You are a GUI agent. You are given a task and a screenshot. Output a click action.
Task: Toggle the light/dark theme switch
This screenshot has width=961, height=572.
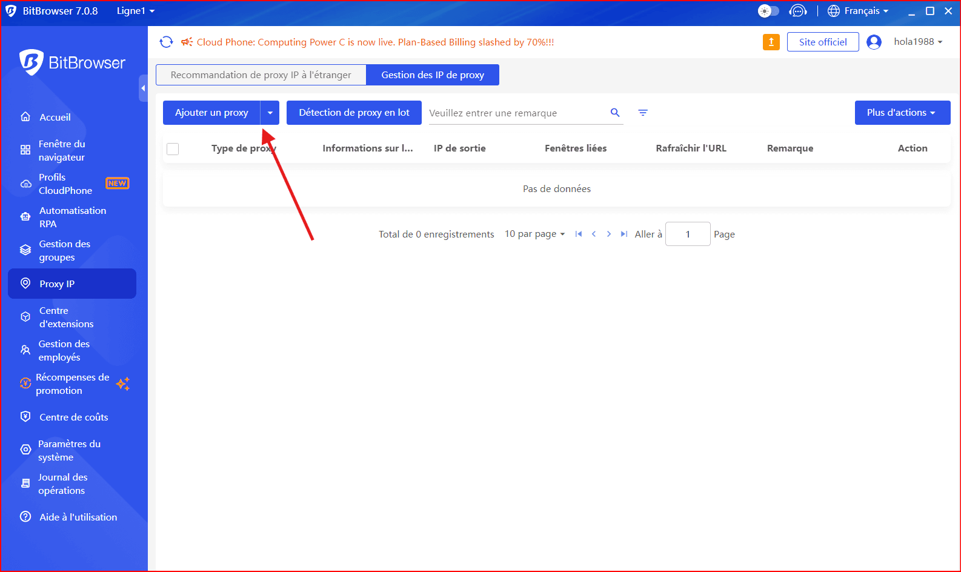coord(768,11)
